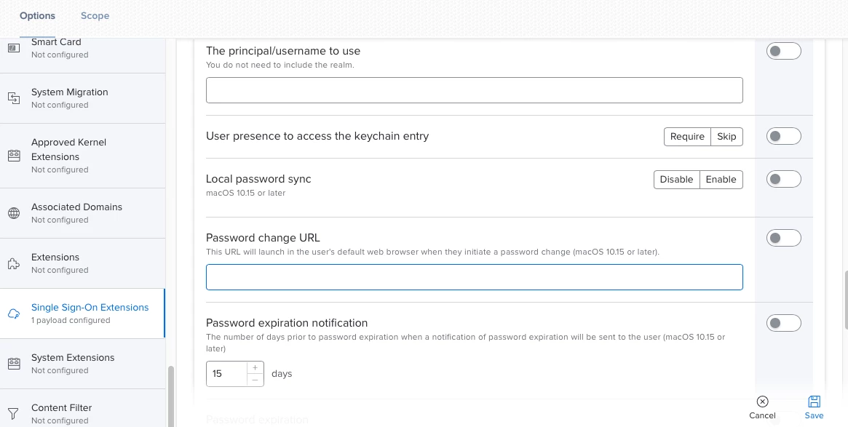Decrease password expiration notification days

click(255, 380)
